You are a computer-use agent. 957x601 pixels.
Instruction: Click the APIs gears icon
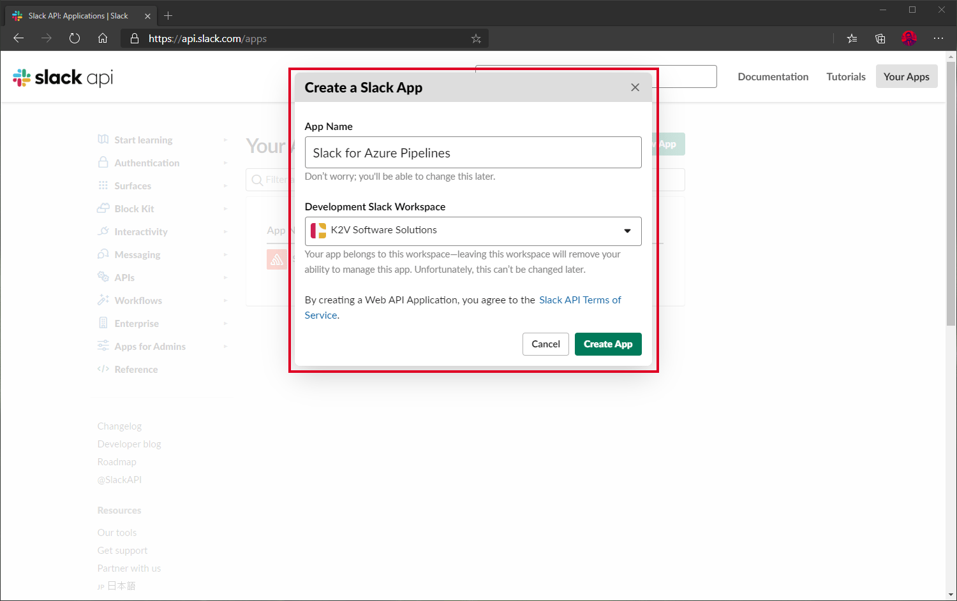(103, 277)
